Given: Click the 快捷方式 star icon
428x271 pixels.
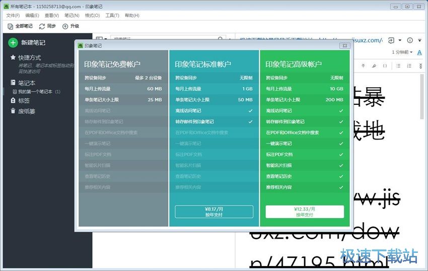Looking at the screenshot, I should (x=13, y=57).
